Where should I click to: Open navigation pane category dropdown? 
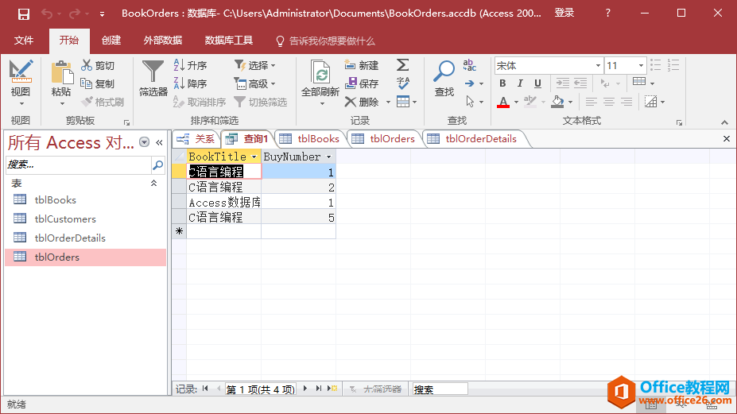(144, 142)
